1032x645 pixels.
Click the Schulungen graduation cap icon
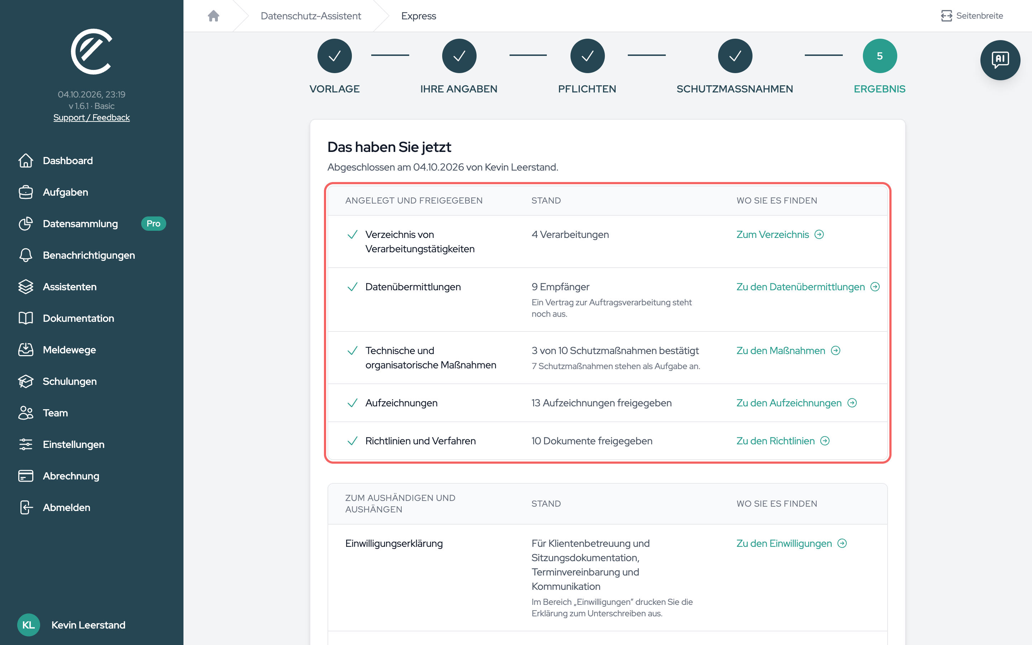point(25,381)
